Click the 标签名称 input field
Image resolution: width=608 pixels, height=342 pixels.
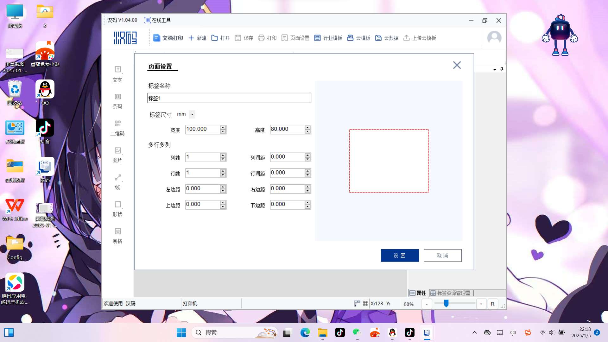click(x=229, y=98)
